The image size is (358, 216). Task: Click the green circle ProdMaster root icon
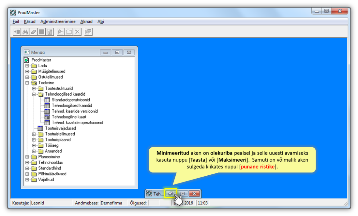[26, 60]
